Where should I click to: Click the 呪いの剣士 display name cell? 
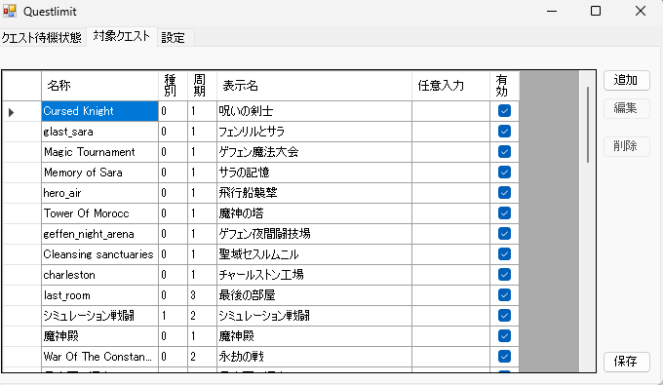[314, 111]
